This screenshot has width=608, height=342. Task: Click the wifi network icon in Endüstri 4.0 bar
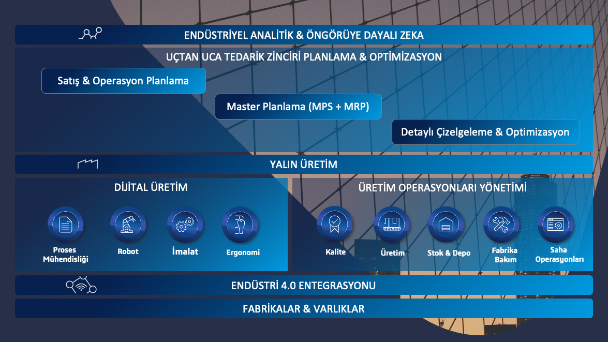(81, 286)
